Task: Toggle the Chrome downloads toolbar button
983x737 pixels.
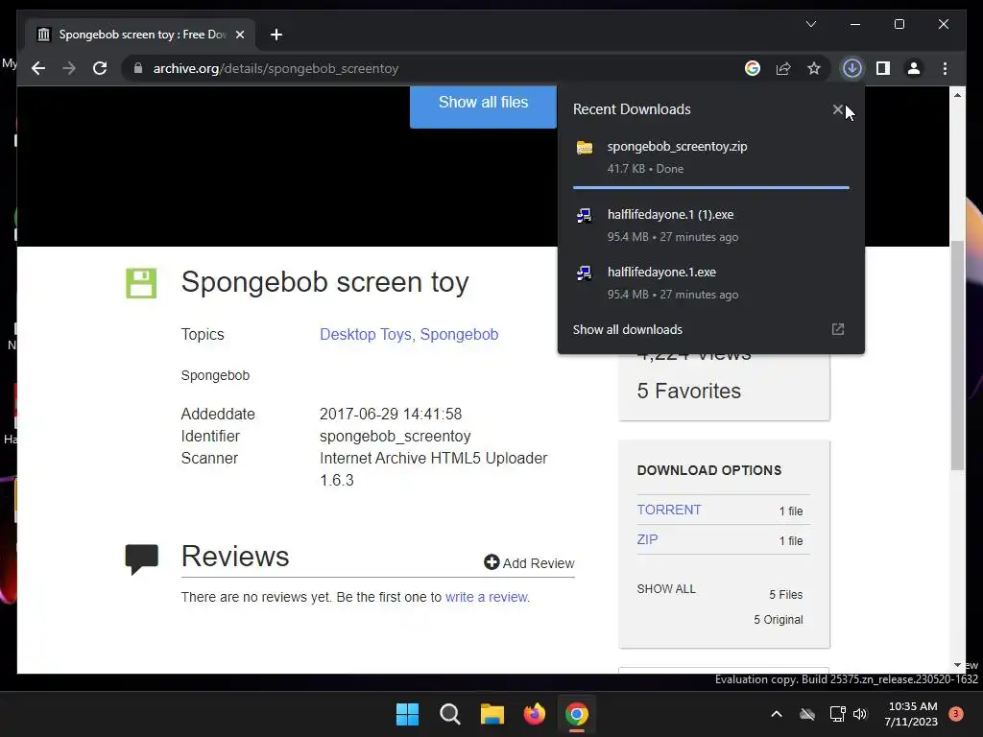Action: pyautogui.click(x=852, y=68)
